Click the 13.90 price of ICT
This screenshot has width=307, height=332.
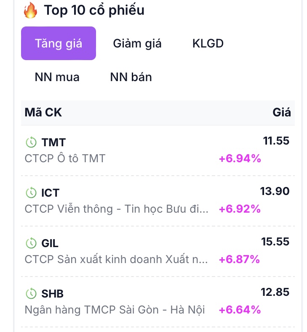coord(275,191)
